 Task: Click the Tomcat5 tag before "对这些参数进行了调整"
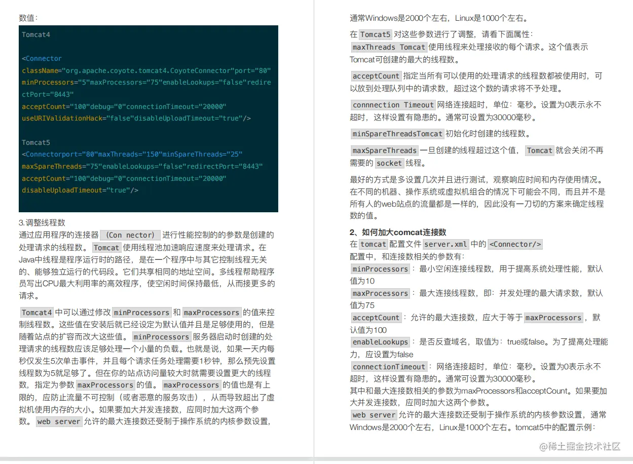[375, 34]
